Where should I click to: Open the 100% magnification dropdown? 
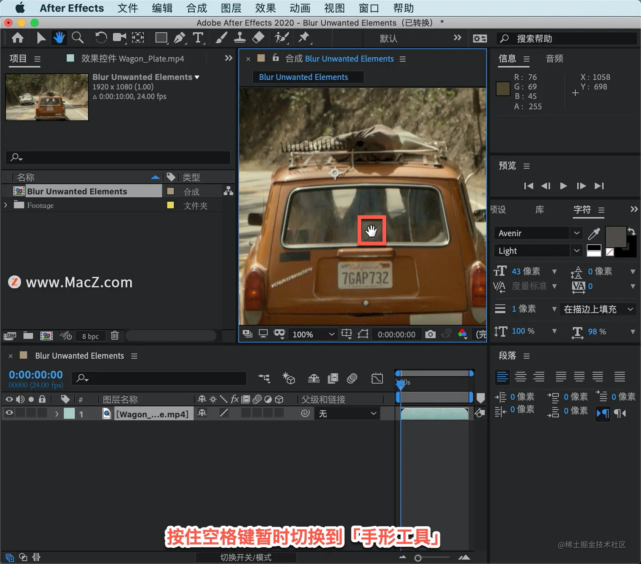[313, 334]
